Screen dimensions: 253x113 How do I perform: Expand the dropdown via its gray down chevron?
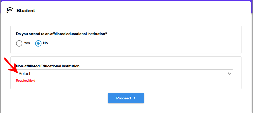pyautogui.click(x=229, y=74)
